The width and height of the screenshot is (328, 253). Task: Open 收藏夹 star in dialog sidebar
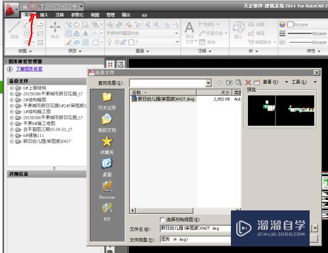[107, 146]
